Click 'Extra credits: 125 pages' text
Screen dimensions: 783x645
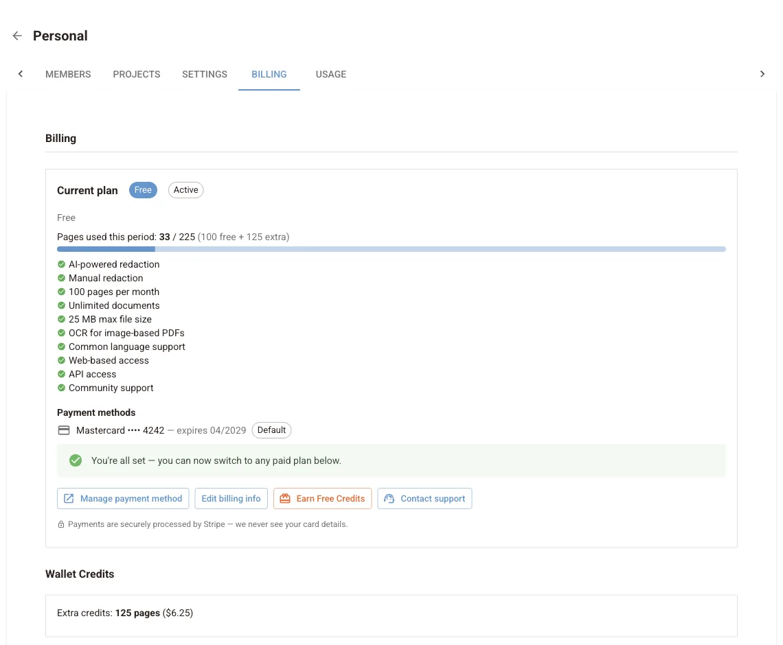point(109,613)
